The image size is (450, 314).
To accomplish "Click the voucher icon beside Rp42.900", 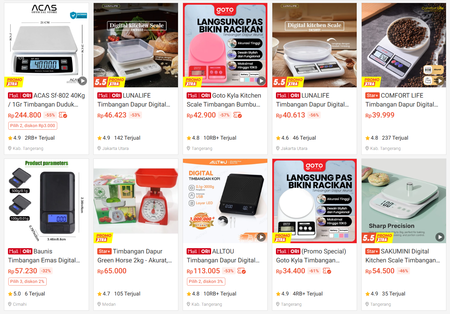I will tap(238, 115).
